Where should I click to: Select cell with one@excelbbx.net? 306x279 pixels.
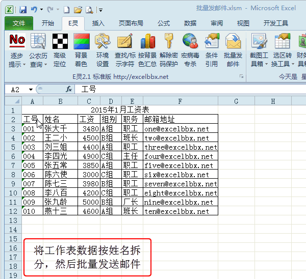(181, 128)
